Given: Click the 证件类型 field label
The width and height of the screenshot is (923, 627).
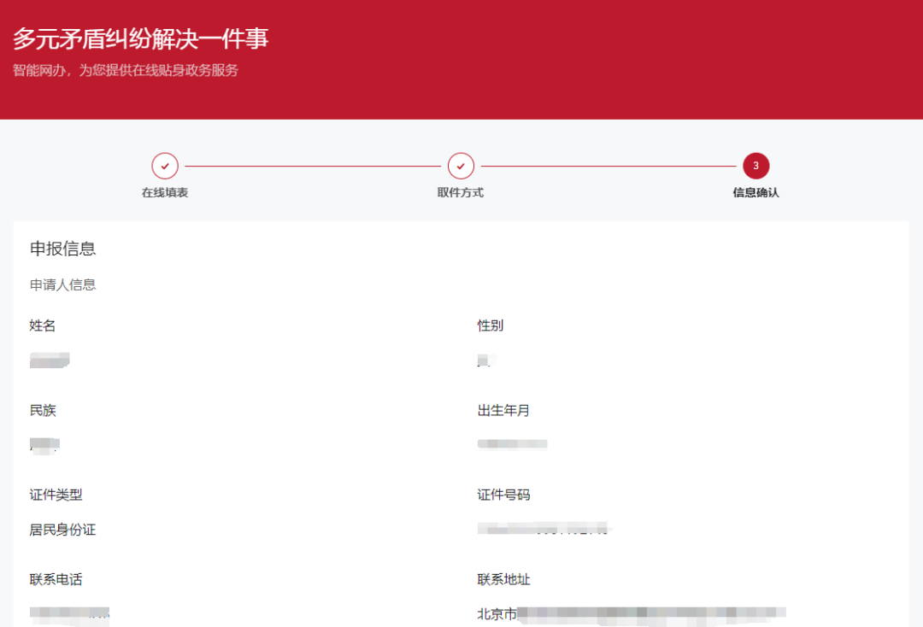Looking at the screenshot, I should tap(56, 495).
